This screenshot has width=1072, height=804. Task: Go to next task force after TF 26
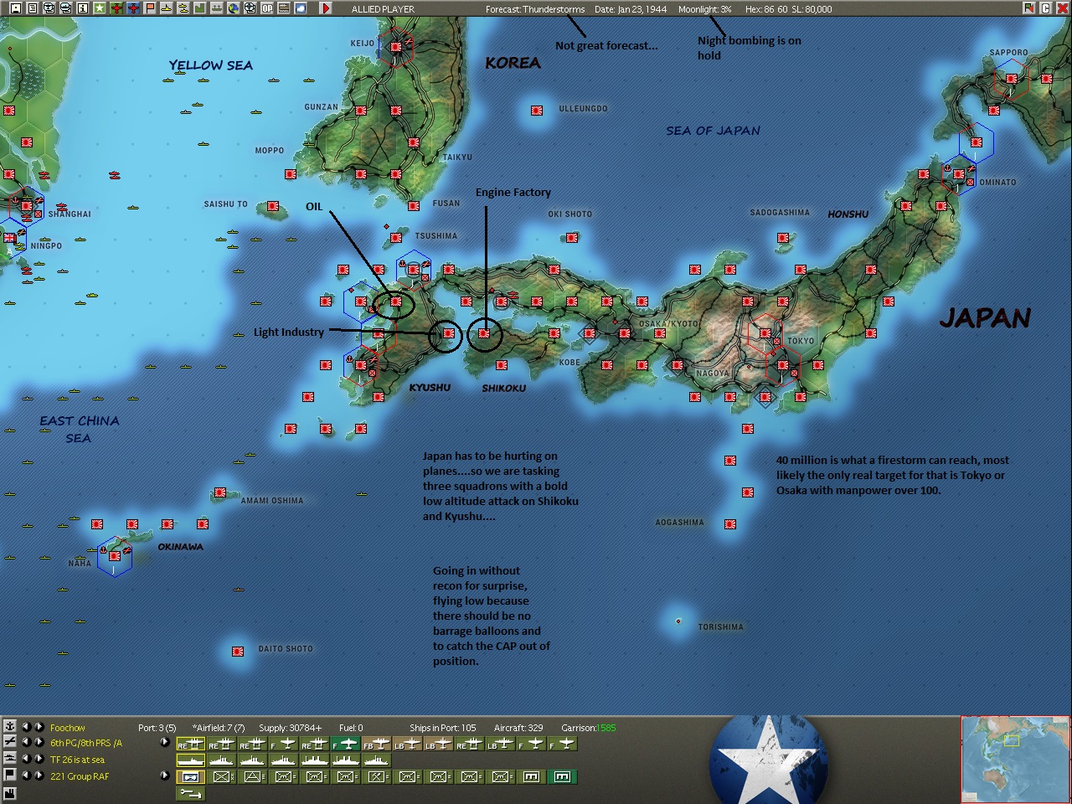39,759
